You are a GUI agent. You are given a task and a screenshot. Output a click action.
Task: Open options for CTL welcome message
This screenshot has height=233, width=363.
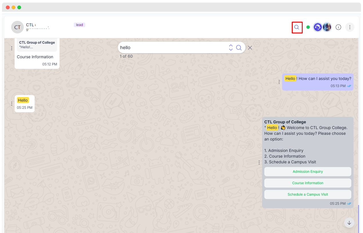click(x=259, y=162)
